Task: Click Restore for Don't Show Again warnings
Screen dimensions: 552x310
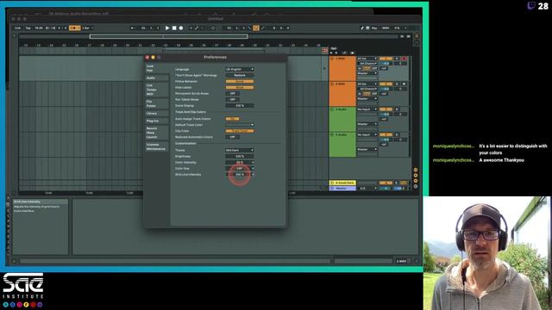Action: (x=240, y=75)
